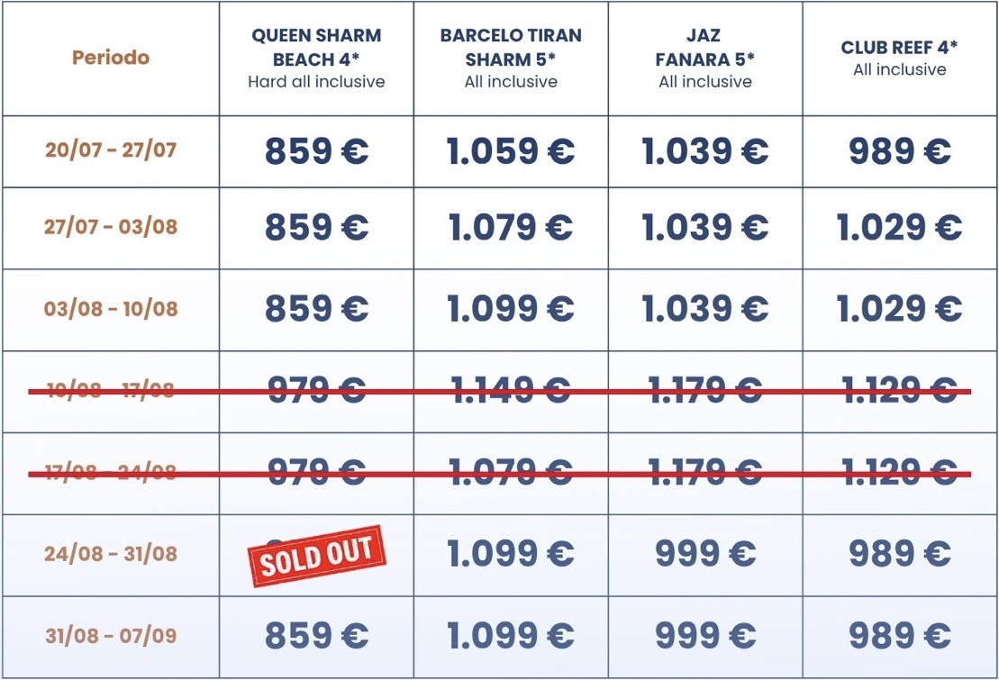Click the SOLD OUT stamp
999x680 pixels.
pos(317,556)
